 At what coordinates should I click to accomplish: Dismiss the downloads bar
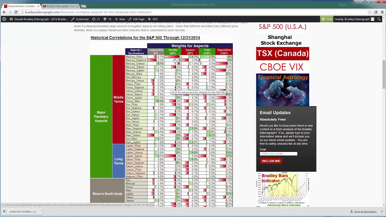(x=381, y=211)
